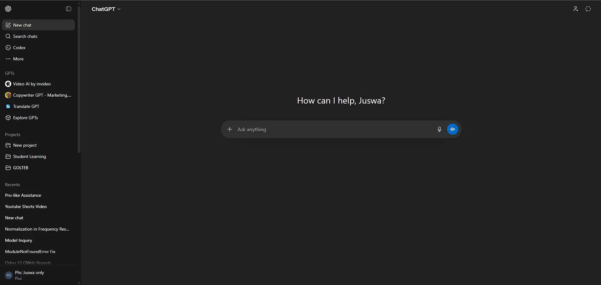This screenshot has height=285, width=601.
Task: Click the sidebar vertical scrollbar
Action: pyautogui.click(x=79, y=80)
